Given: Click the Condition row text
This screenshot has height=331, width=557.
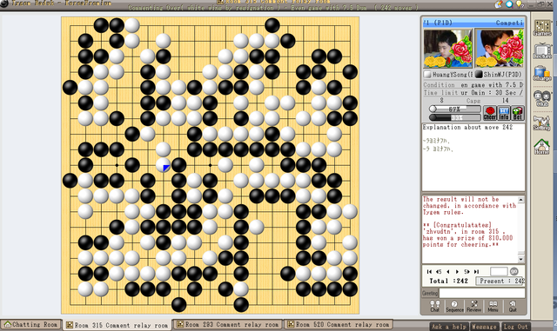Looking at the screenshot, I should coord(473,85).
